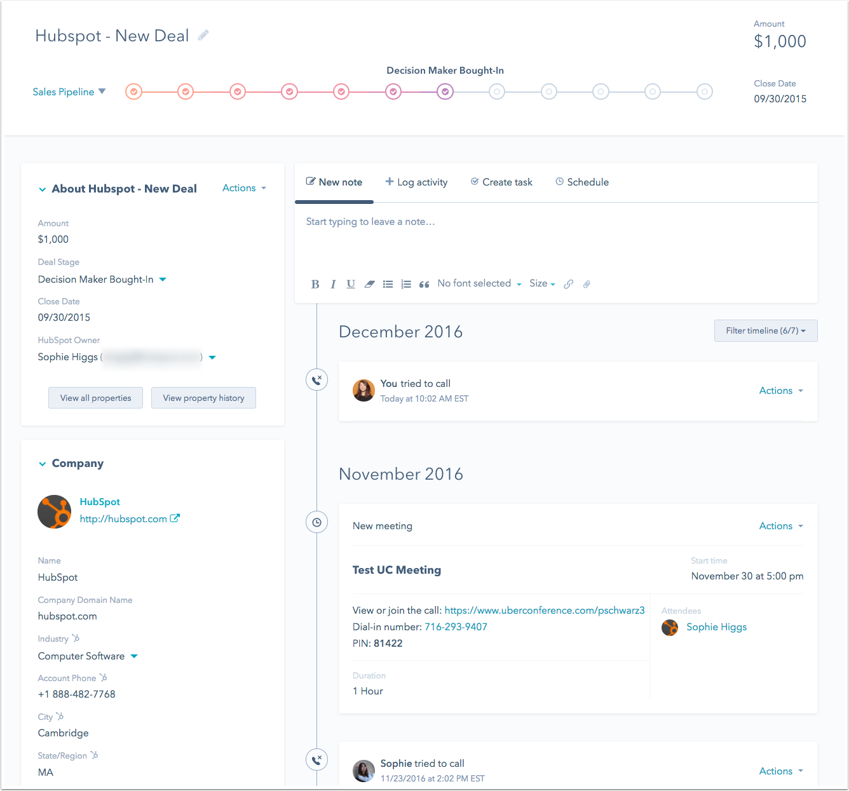Click the sprocket icon beside Account Phone

(x=104, y=678)
